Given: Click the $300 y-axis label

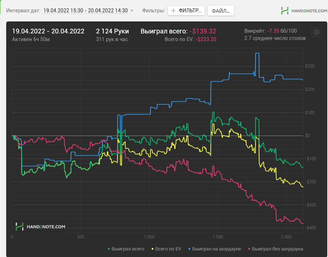Looking at the screenshot, I should coord(310,66).
